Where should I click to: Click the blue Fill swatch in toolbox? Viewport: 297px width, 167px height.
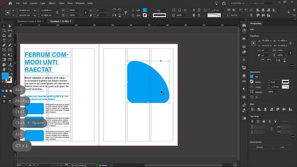[x=5, y=76]
